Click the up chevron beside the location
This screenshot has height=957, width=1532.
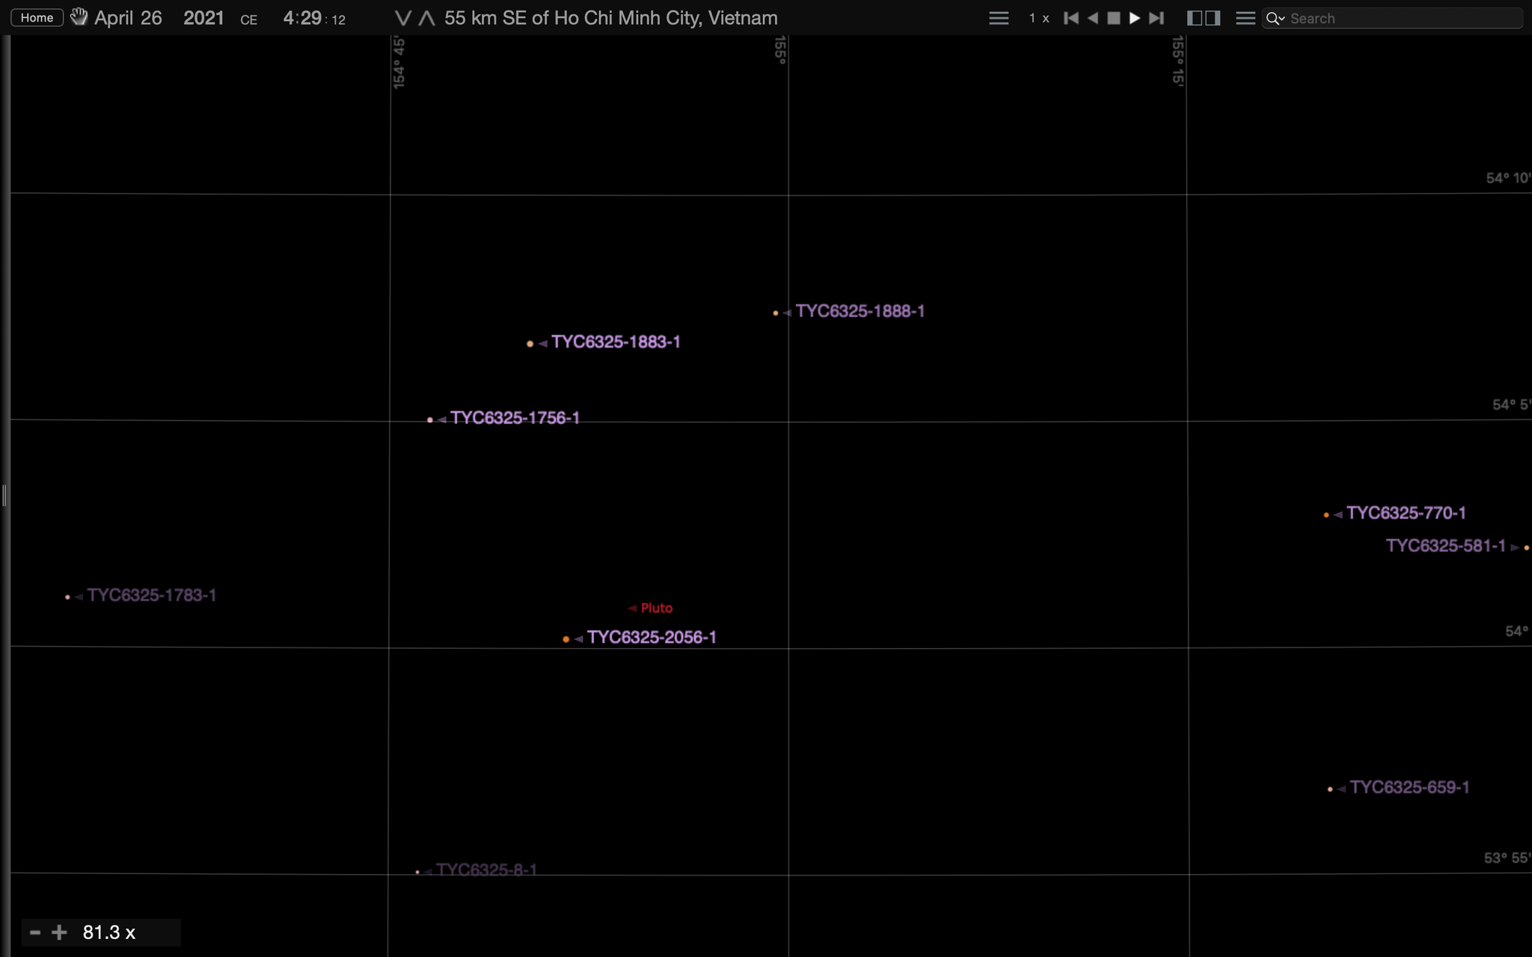426,19
